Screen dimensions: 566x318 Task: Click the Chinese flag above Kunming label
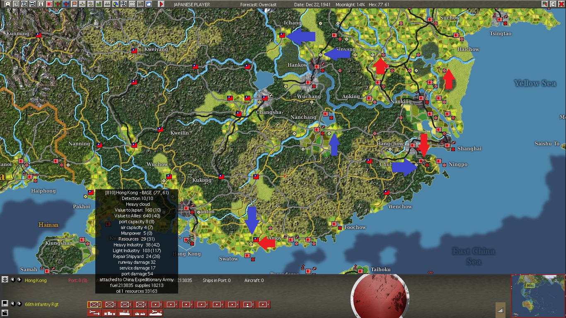[x=39, y=35]
